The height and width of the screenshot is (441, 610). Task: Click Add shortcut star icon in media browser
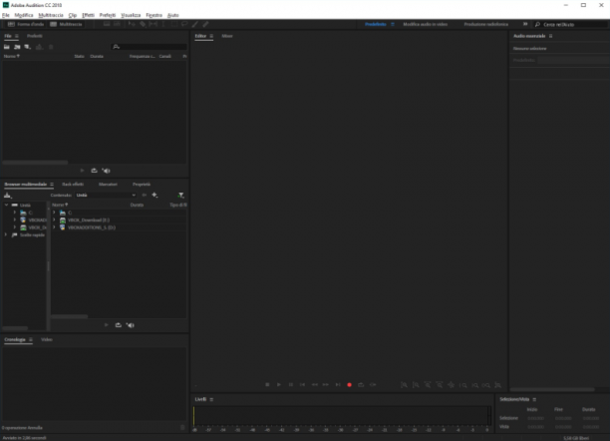(x=154, y=196)
